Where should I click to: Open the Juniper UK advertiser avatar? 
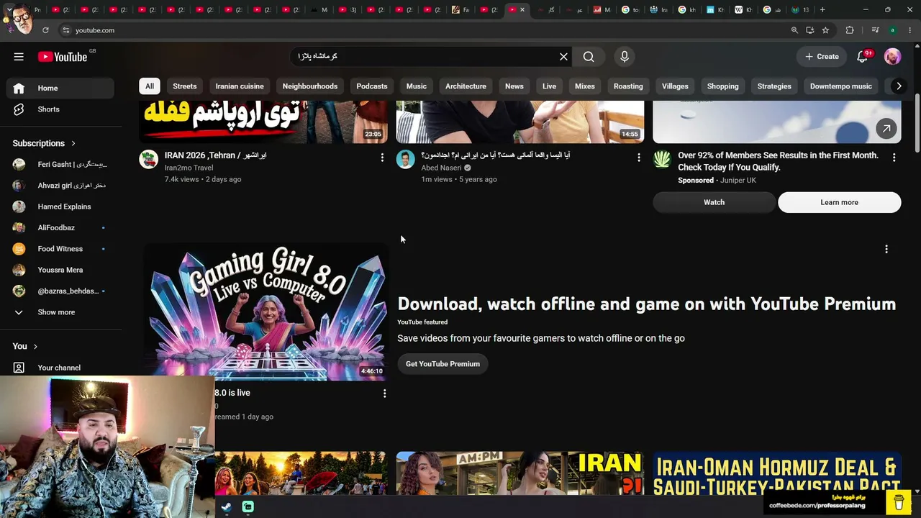tap(662, 159)
